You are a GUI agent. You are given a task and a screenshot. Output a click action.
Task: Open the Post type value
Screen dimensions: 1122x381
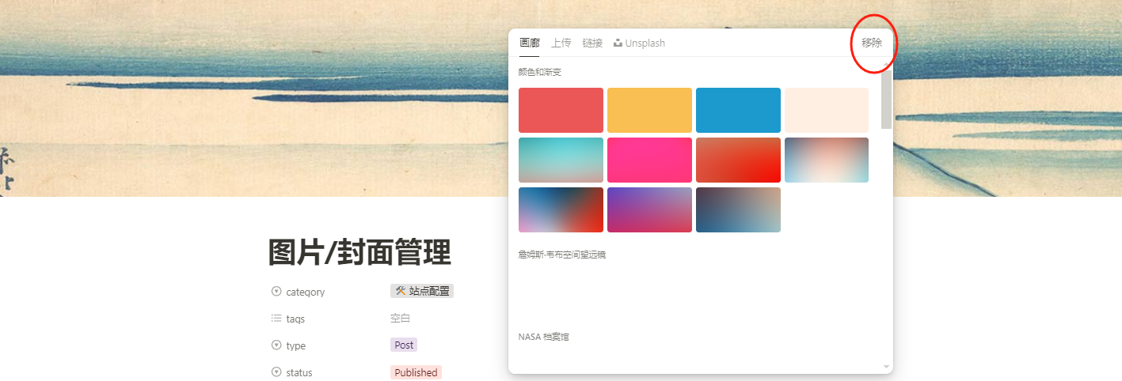(404, 345)
